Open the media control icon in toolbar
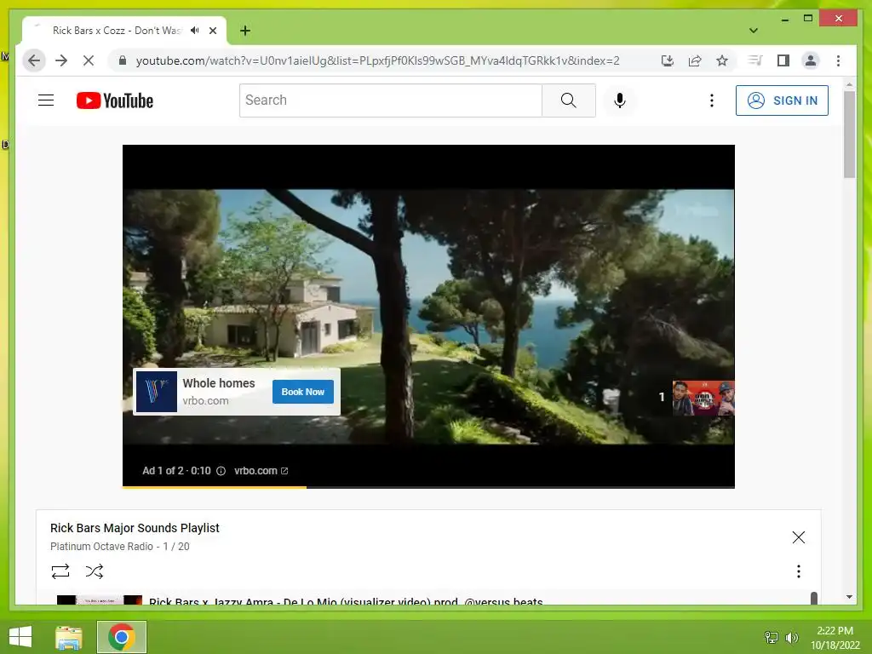This screenshot has width=872, height=654. point(755,60)
